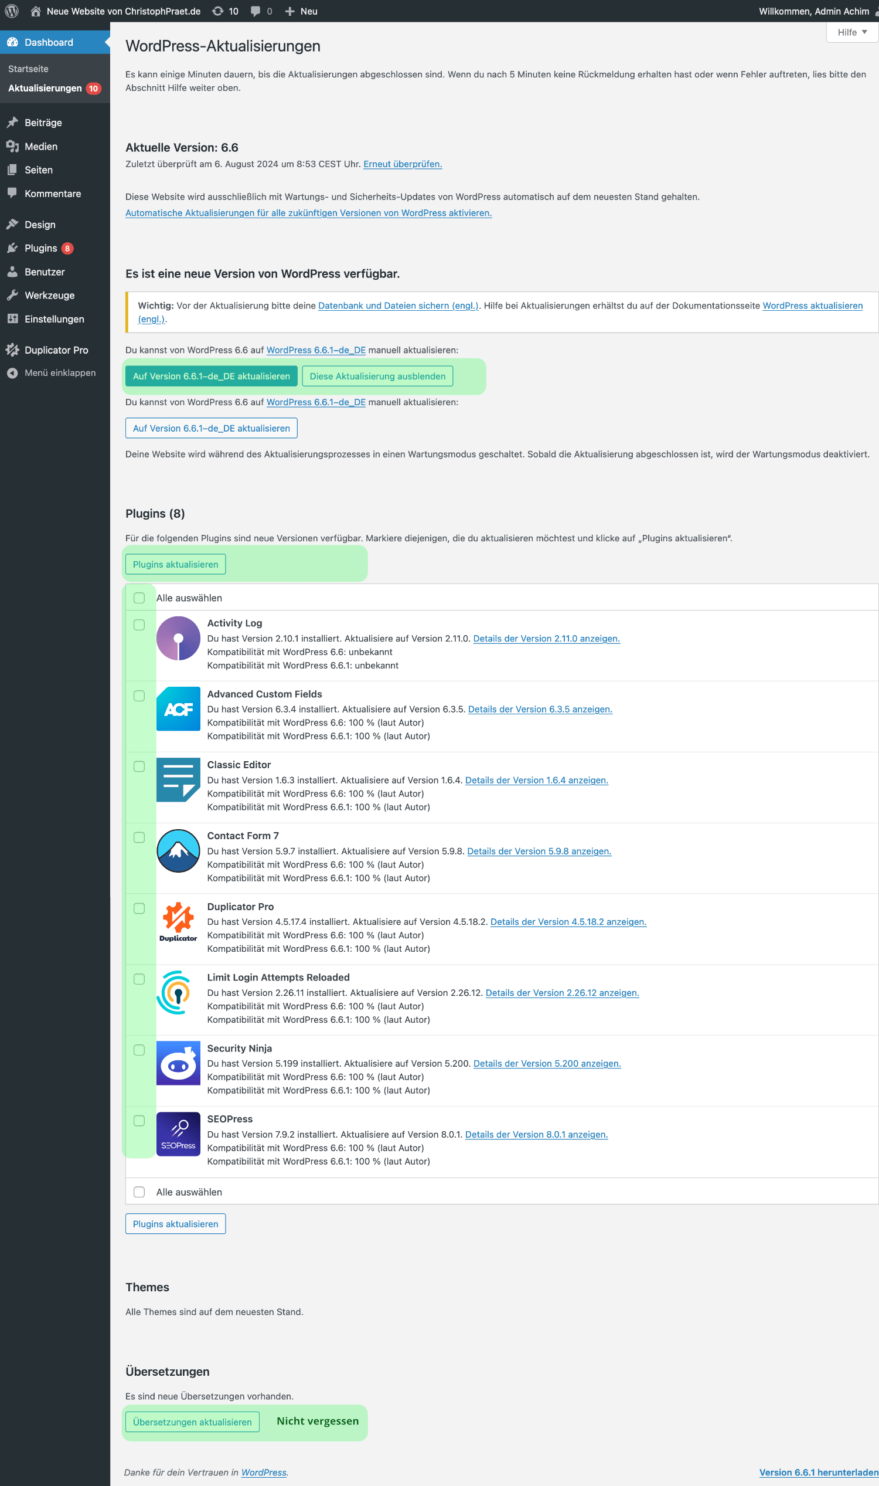The width and height of the screenshot is (879, 1486).
Task: Click the SEOPress plugin icon
Action: pyautogui.click(x=178, y=1134)
